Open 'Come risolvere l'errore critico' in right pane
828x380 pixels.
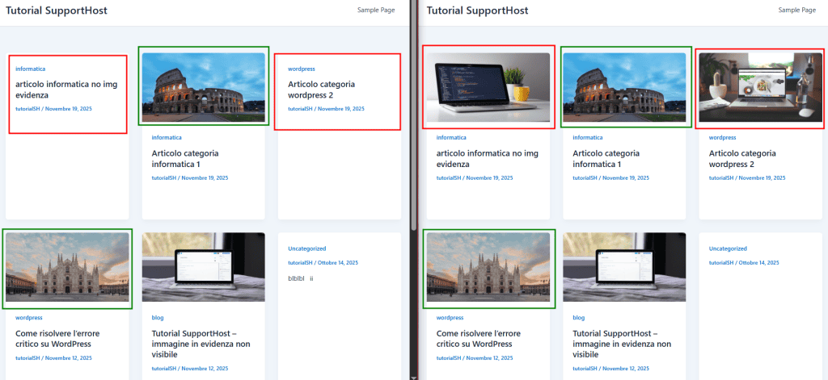tap(479, 339)
